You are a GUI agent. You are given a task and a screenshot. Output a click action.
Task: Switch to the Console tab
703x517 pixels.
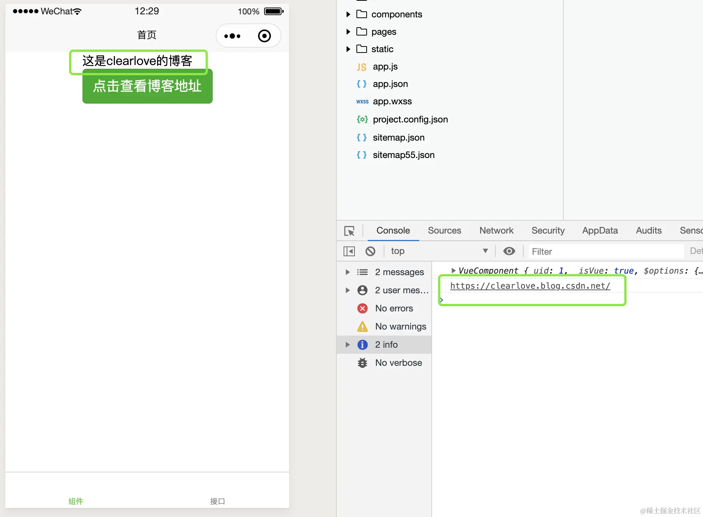(x=393, y=231)
